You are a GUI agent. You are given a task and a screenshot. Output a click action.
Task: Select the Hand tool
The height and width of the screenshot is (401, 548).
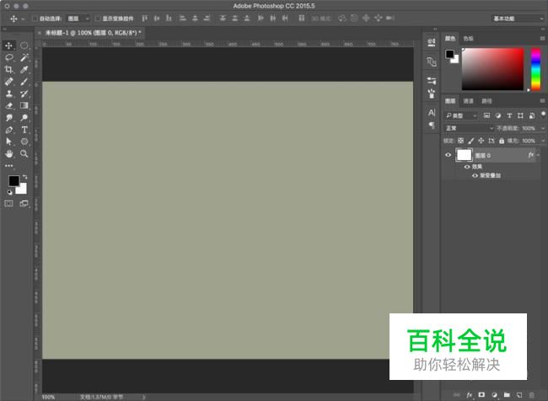[9, 155]
